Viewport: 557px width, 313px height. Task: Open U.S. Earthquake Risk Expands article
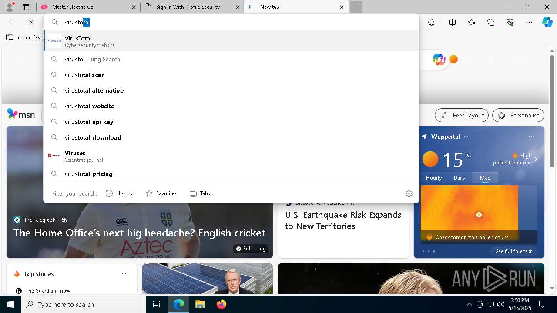coord(343,220)
